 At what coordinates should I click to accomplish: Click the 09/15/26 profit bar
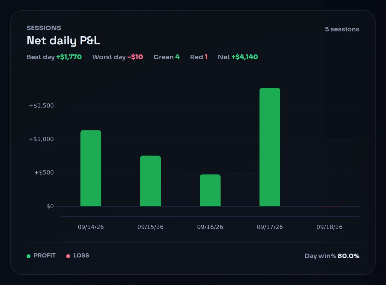(x=151, y=181)
